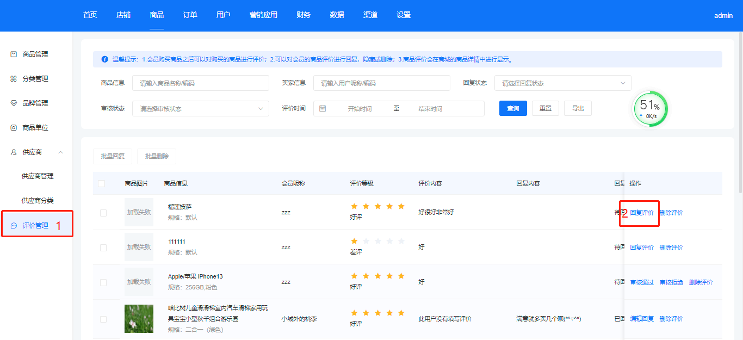743x340 pixels.
Task: Go to the 订单 top menu
Action: click(190, 15)
